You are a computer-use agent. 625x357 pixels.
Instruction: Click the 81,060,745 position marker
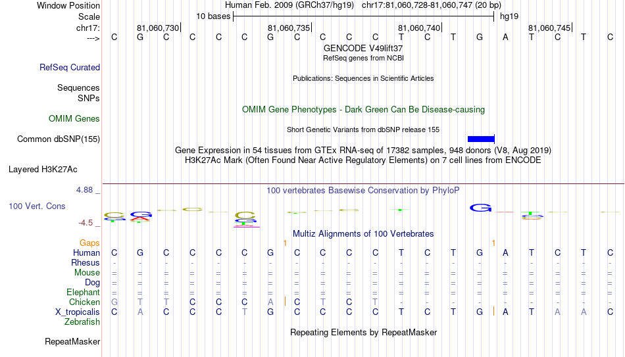tap(549, 28)
